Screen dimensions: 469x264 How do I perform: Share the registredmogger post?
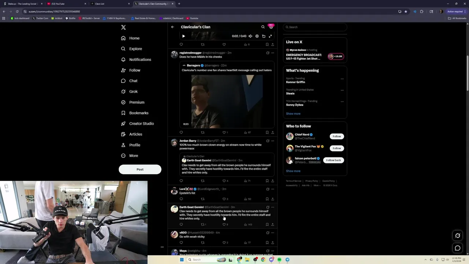click(x=272, y=132)
